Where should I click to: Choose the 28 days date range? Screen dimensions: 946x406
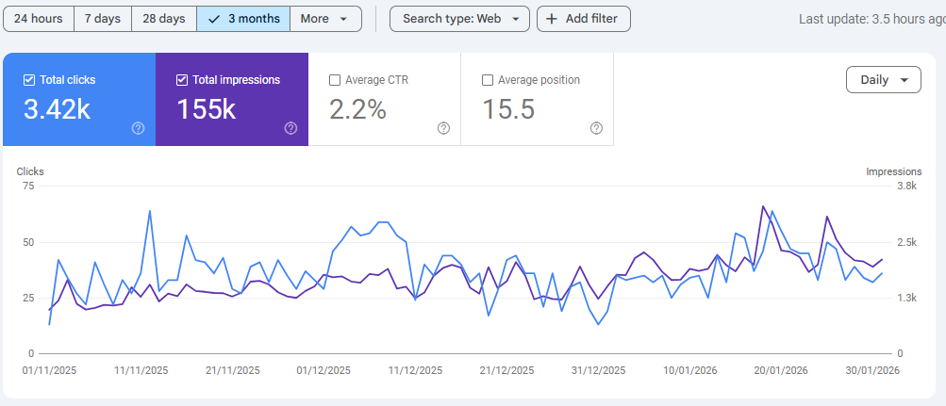(163, 19)
